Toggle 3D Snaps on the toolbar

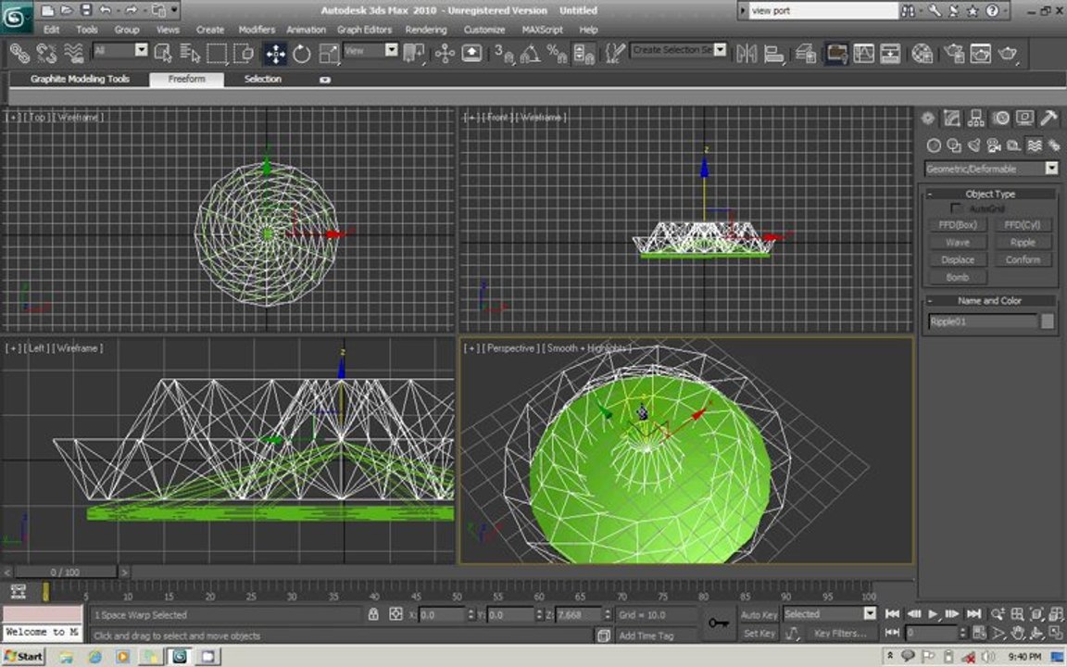(x=504, y=53)
